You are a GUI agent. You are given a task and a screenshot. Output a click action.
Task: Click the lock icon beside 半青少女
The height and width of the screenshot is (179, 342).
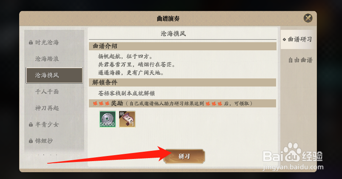(x=31, y=124)
